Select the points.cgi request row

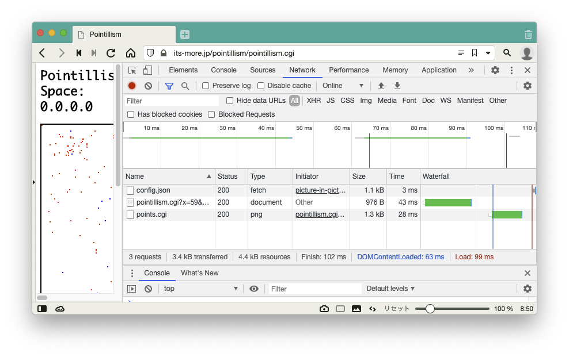point(151,214)
